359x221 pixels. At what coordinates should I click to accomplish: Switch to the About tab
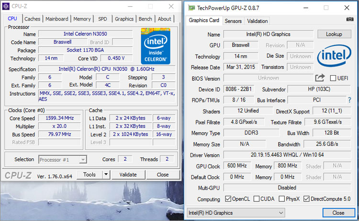click(x=164, y=19)
